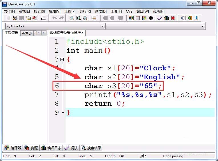Screen dimensions: 218x161
Task: Click the blue book help icon
Action: click(x=196, y=18)
